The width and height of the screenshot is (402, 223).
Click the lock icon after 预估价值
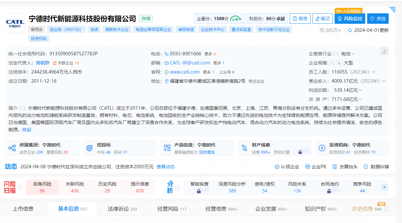[x=300, y=152]
